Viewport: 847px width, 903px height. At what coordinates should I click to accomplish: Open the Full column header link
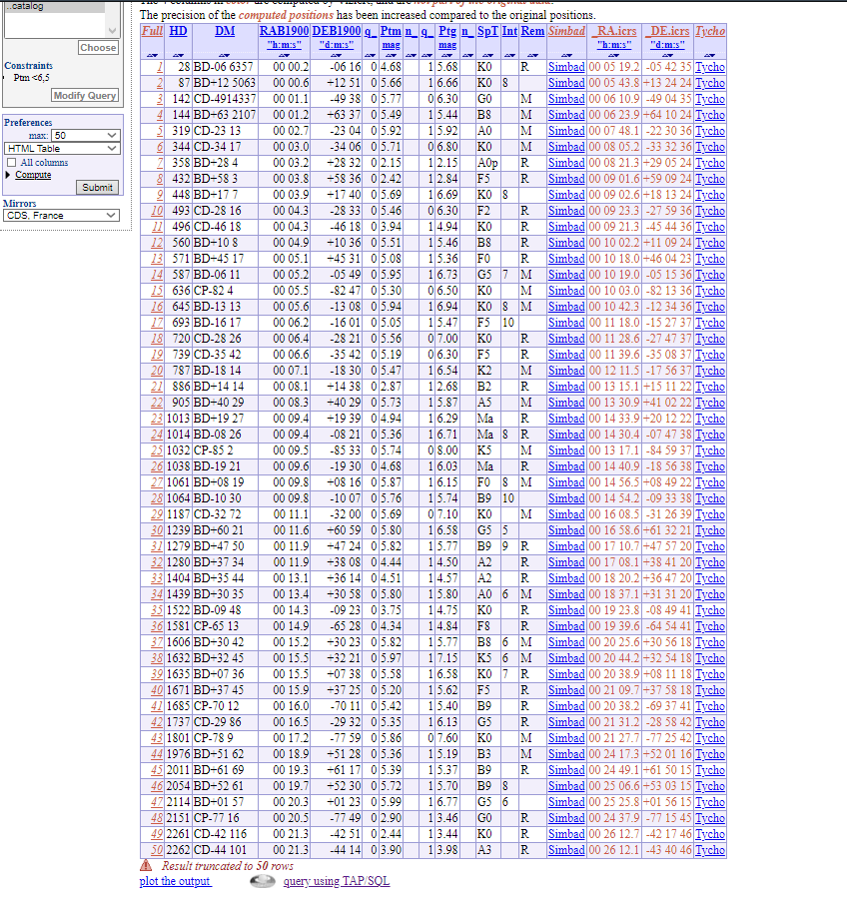(152, 31)
